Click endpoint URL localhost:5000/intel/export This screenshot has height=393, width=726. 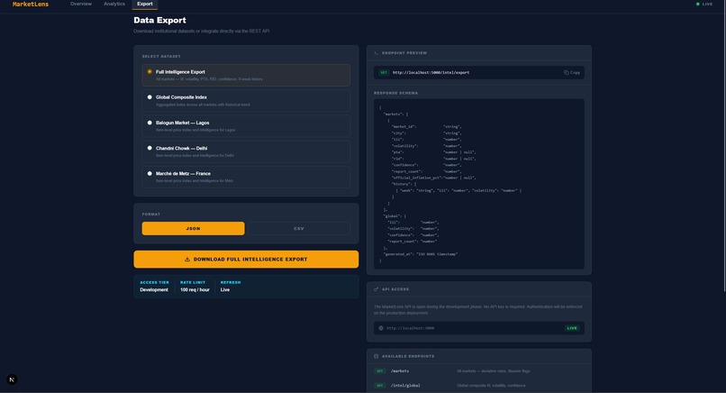(x=431, y=73)
